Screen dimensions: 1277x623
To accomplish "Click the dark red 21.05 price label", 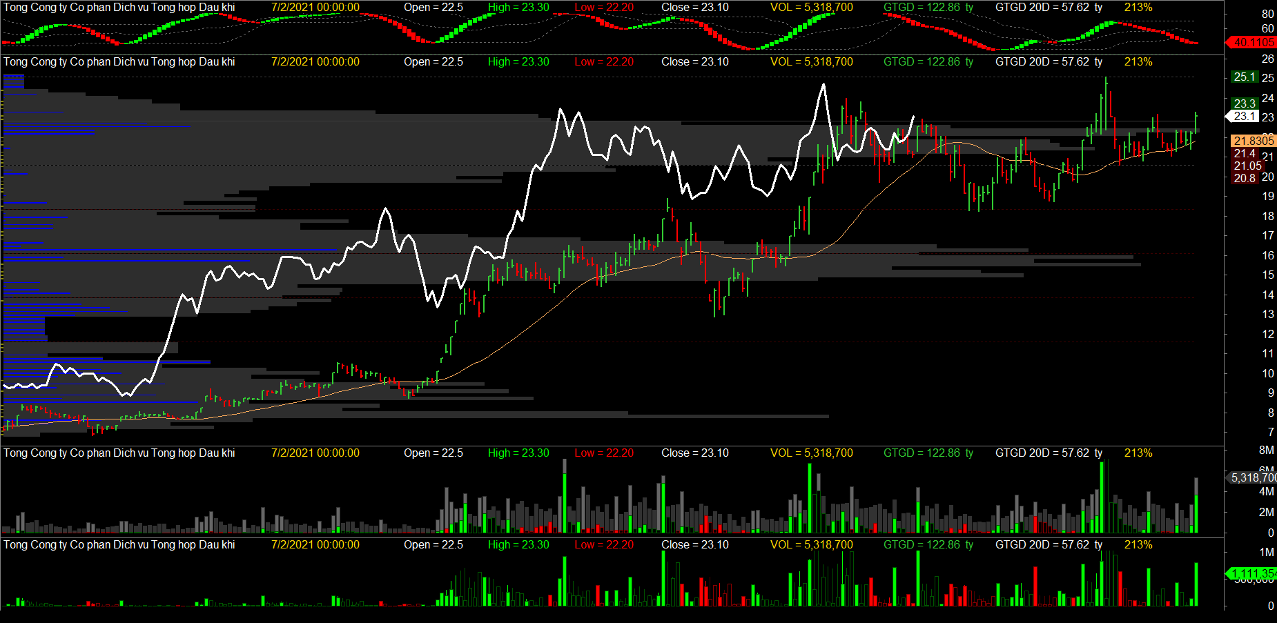I will 1247,166.
